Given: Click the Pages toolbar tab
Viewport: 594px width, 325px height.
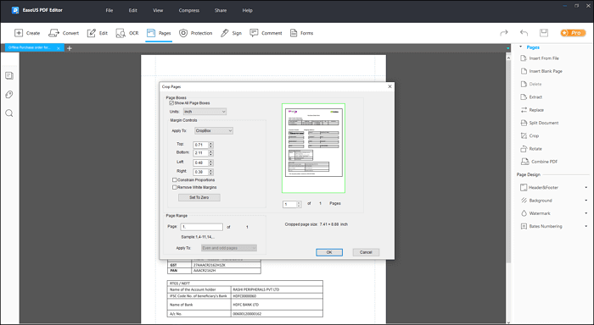Looking at the screenshot, I should pos(159,33).
